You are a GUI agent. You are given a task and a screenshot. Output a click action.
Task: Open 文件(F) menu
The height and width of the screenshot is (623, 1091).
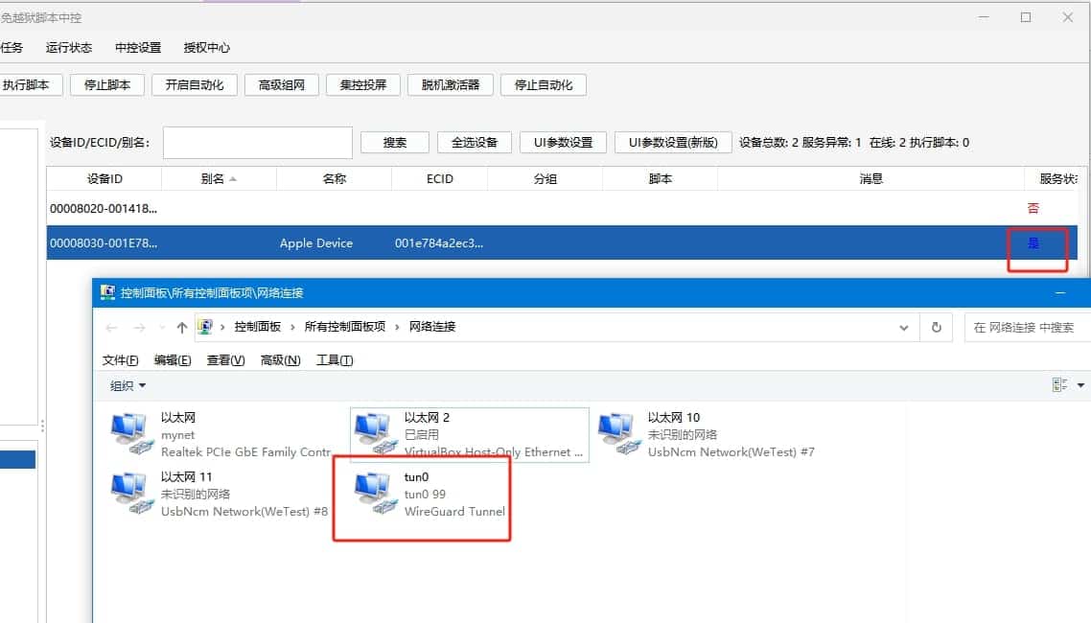click(121, 360)
